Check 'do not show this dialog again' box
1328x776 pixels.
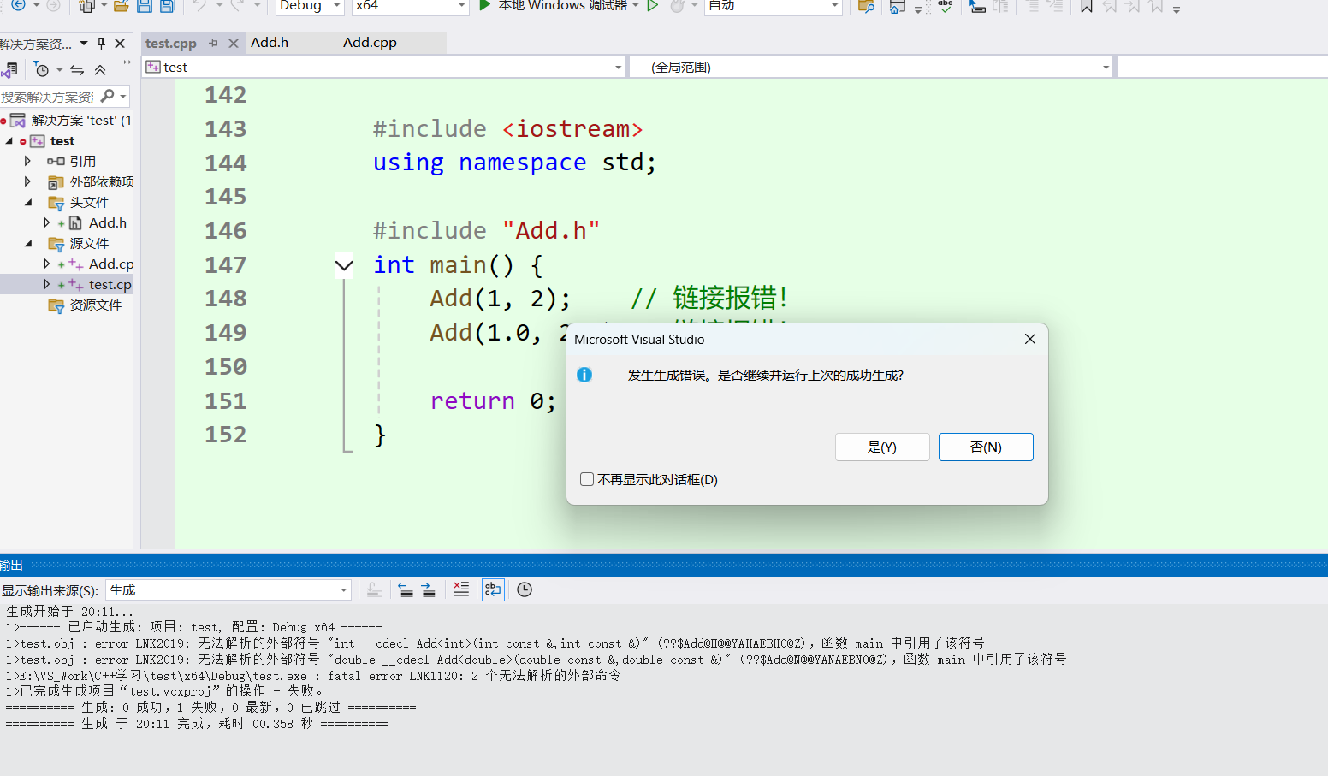(x=587, y=479)
